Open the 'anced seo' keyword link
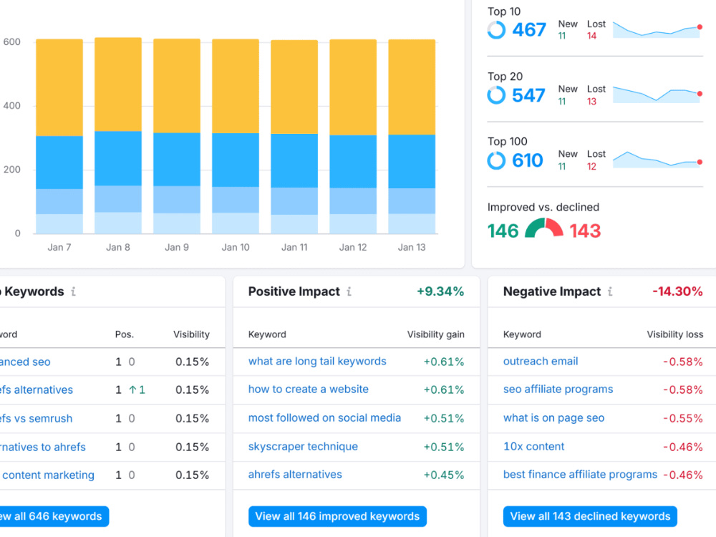 click(25, 362)
